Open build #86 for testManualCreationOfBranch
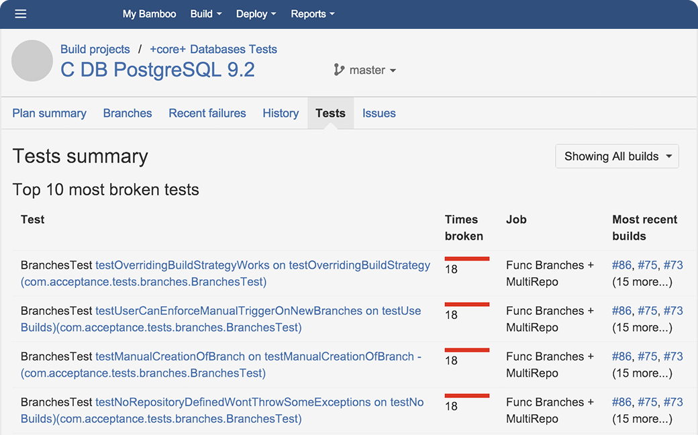This screenshot has height=435, width=698. point(621,356)
